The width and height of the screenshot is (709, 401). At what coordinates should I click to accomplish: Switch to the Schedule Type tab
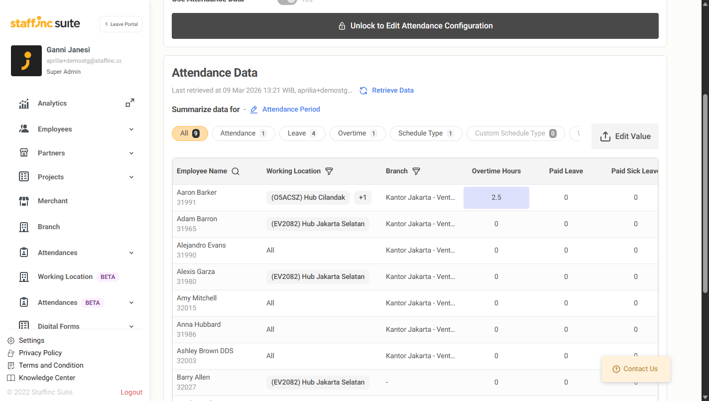(x=426, y=134)
